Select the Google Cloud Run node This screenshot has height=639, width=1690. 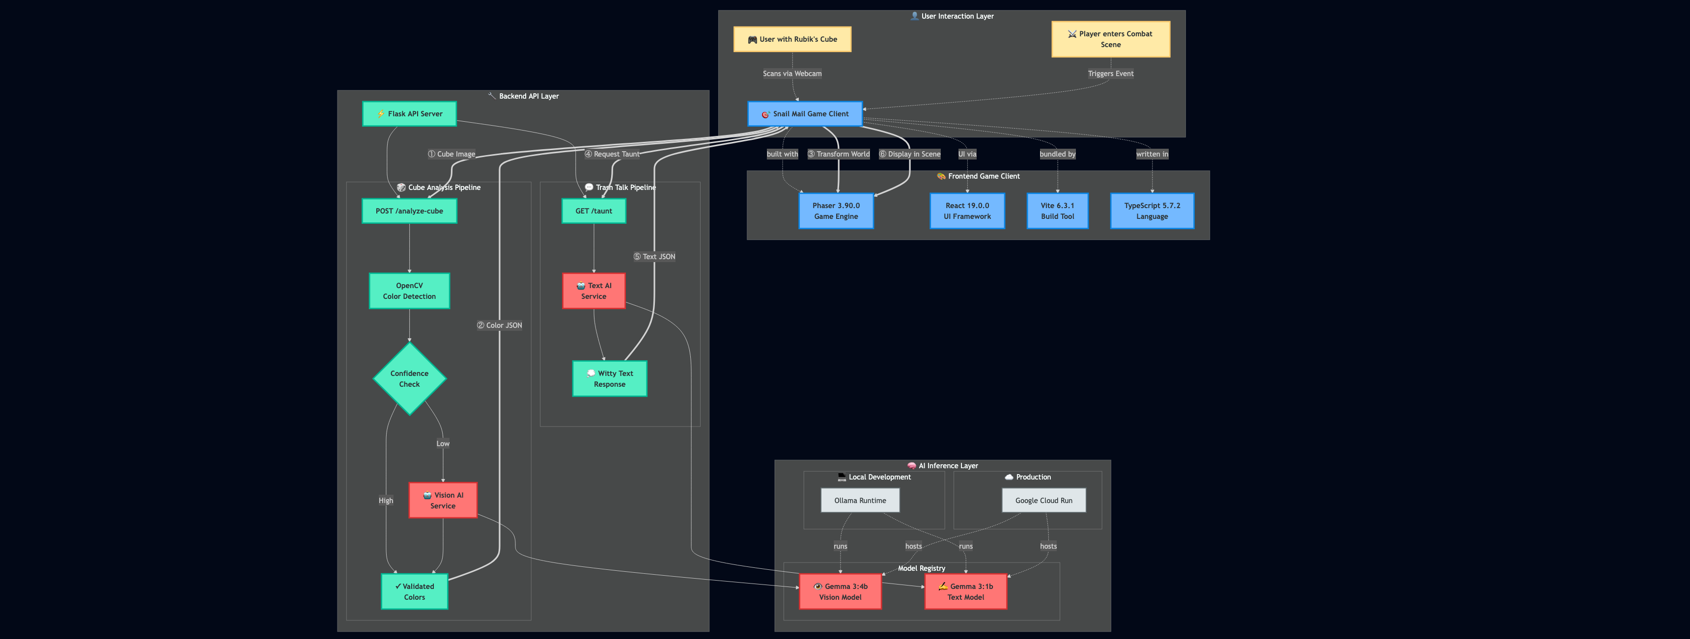point(1043,501)
